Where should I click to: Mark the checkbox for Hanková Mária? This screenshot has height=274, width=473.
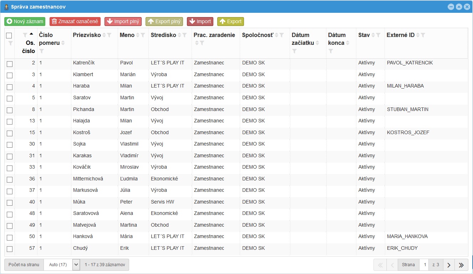tap(10, 238)
